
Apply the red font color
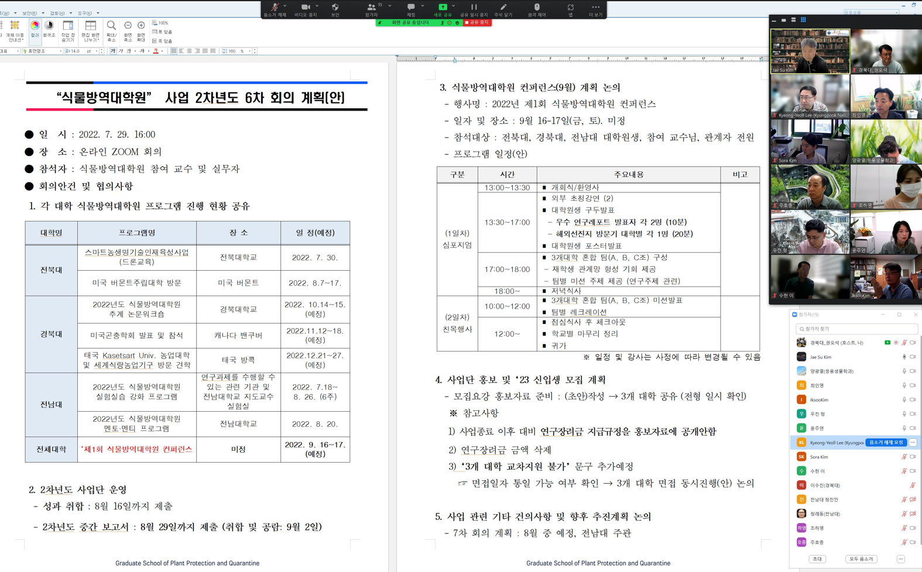(156, 51)
